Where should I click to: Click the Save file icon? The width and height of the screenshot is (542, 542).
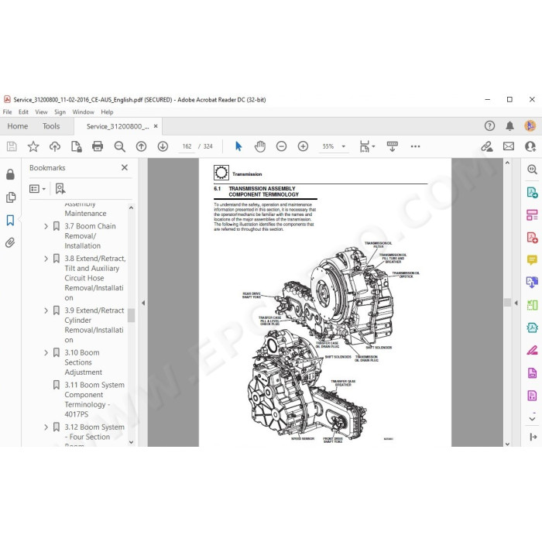click(x=12, y=146)
